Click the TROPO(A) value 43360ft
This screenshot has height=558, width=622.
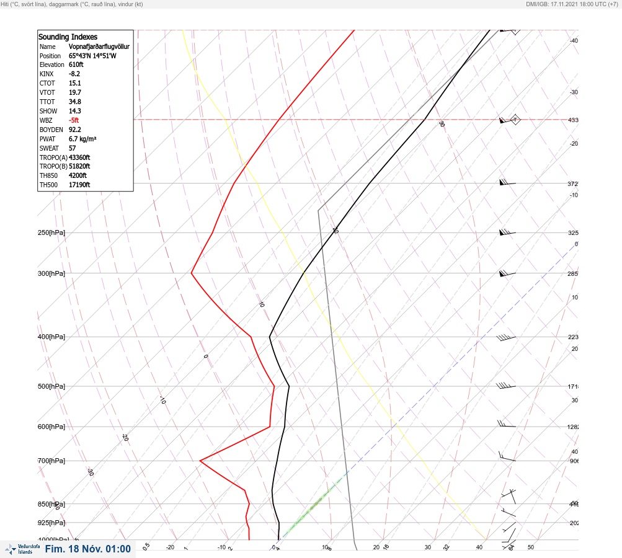pyautogui.click(x=79, y=157)
